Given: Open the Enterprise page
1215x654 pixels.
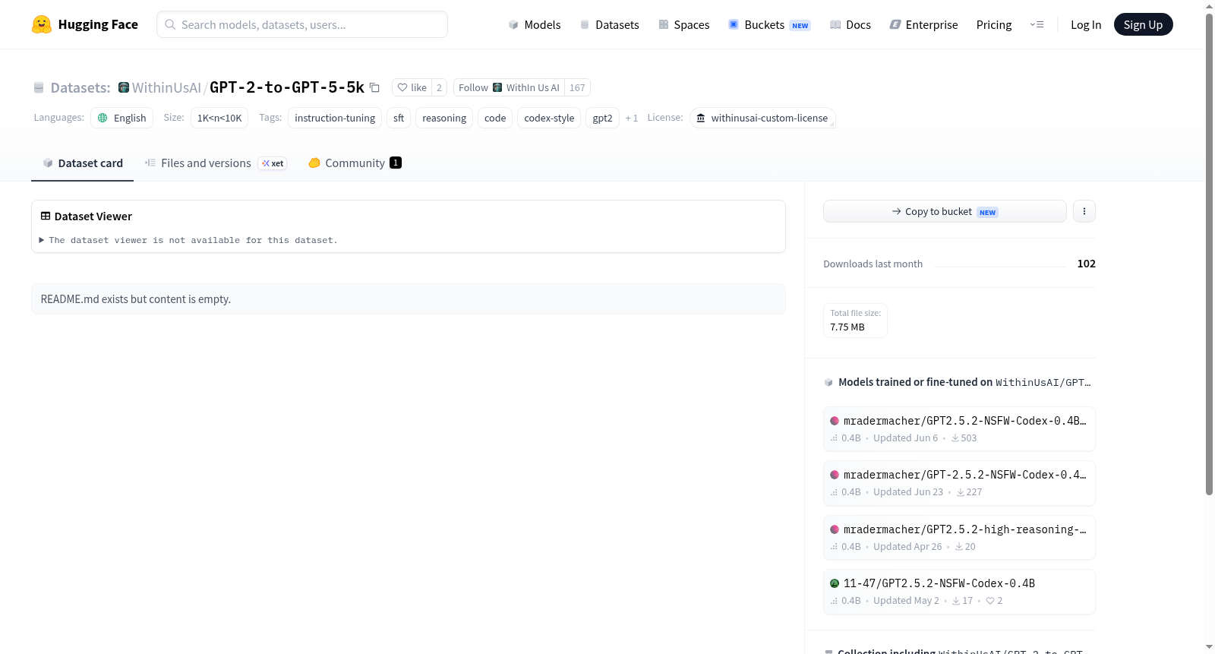Looking at the screenshot, I should pyautogui.click(x=923, y=24).
